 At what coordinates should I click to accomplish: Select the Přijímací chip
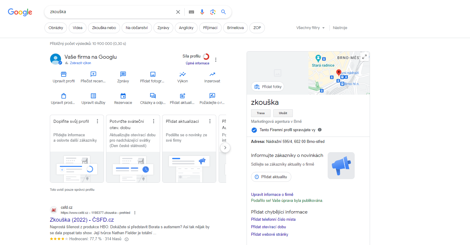pos(210,28)
